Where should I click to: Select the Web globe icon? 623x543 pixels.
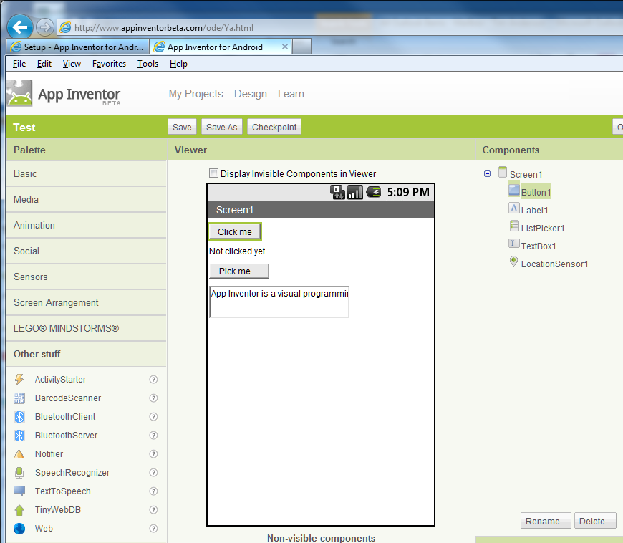pyautogui.click(x=19, y=528)
